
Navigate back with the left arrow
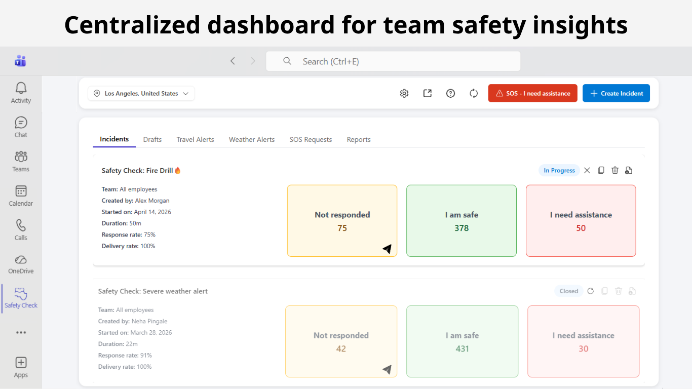tap(233, 61)
